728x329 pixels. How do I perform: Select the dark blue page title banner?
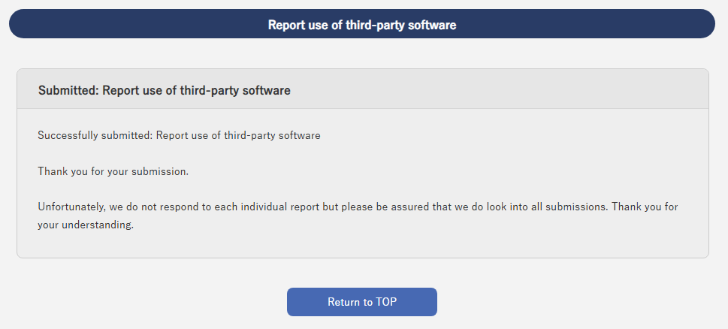point(361,24)
